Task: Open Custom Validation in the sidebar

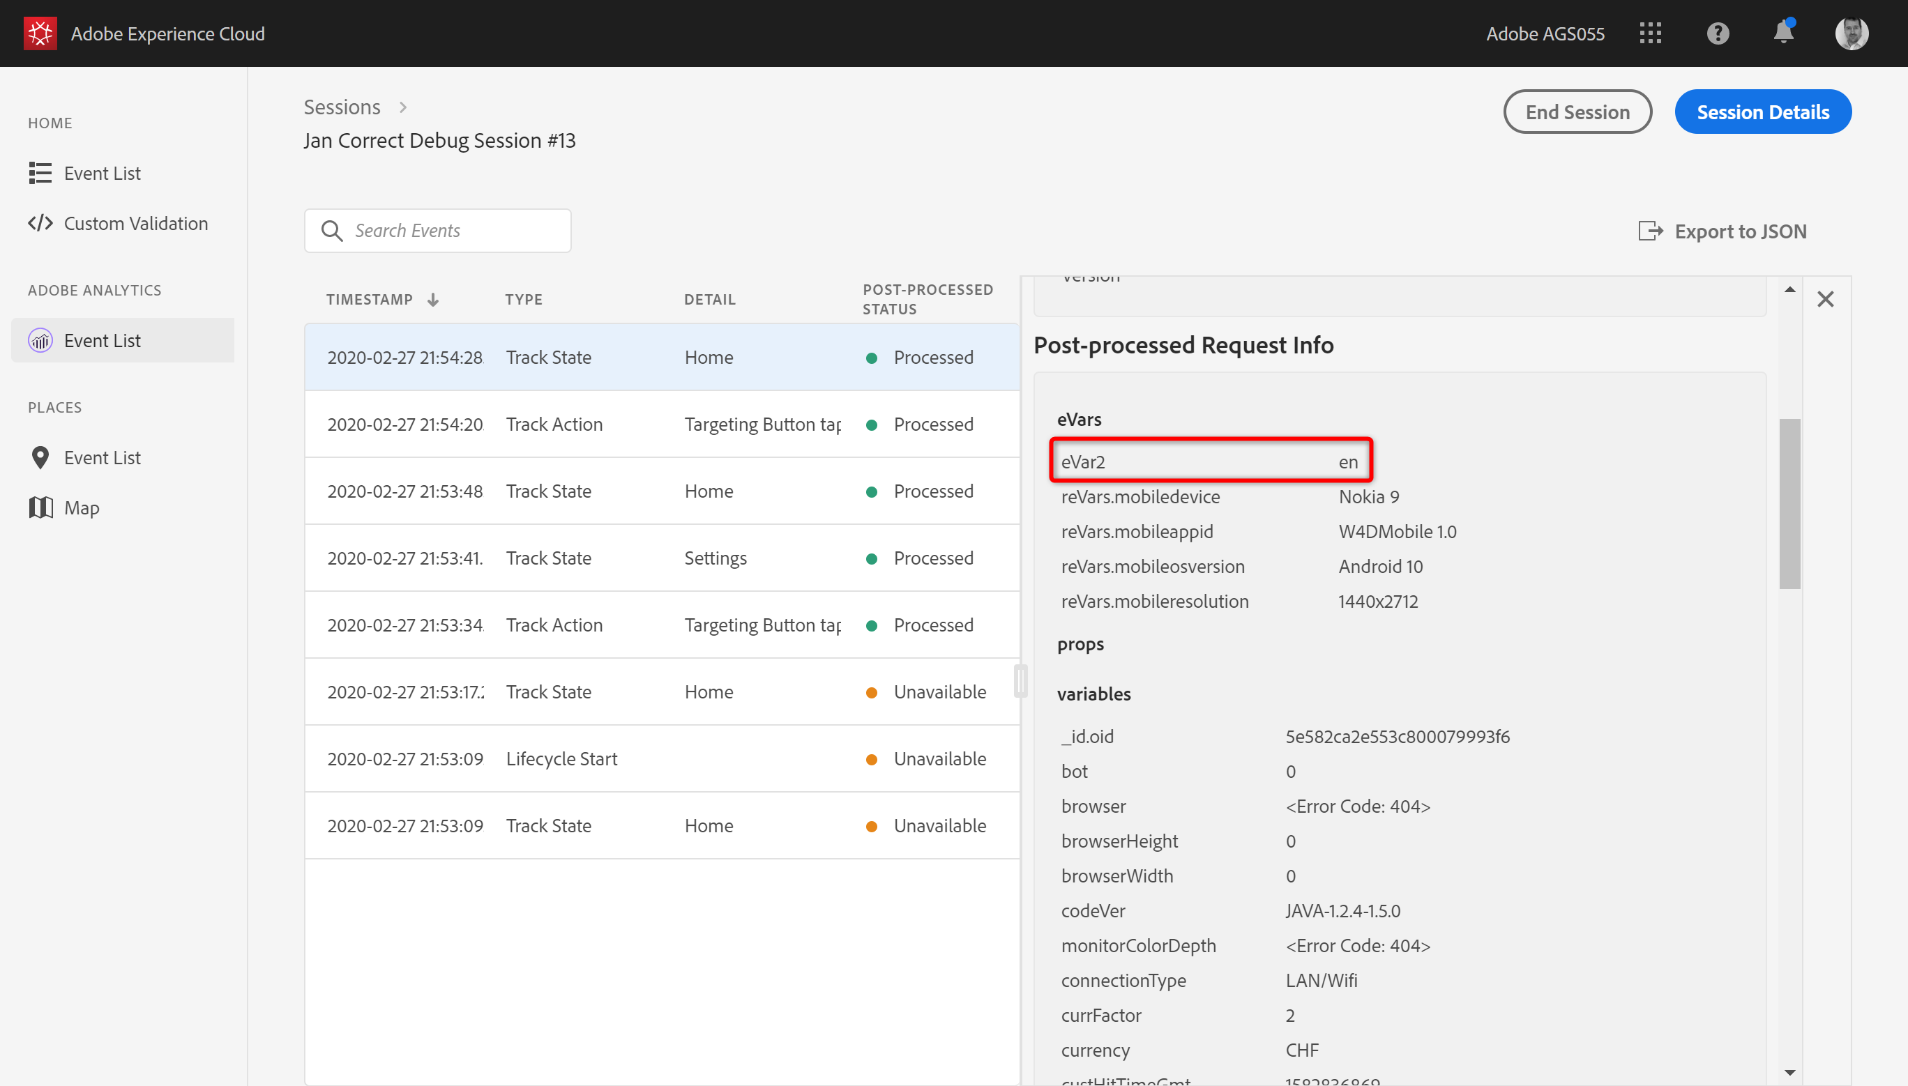Action: pos(135,223)
